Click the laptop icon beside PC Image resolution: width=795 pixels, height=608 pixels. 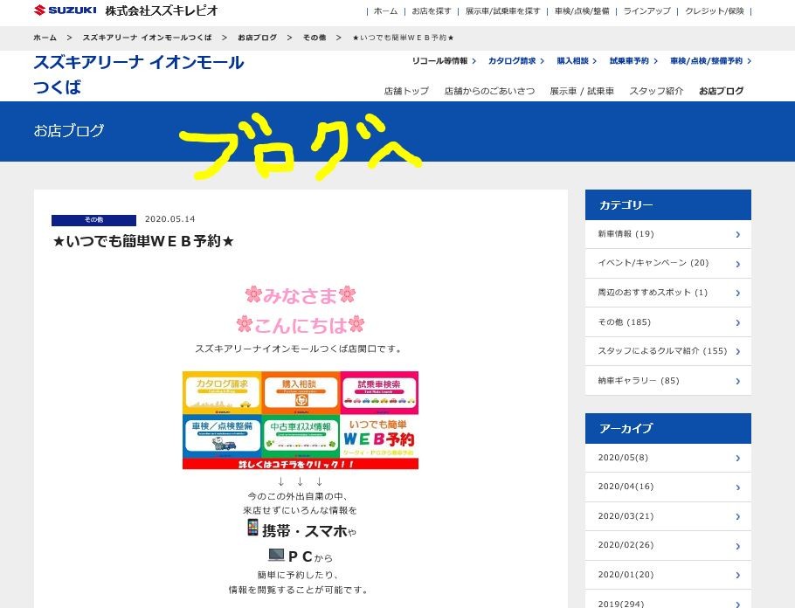pyautogui.click(x=276, y=555)
